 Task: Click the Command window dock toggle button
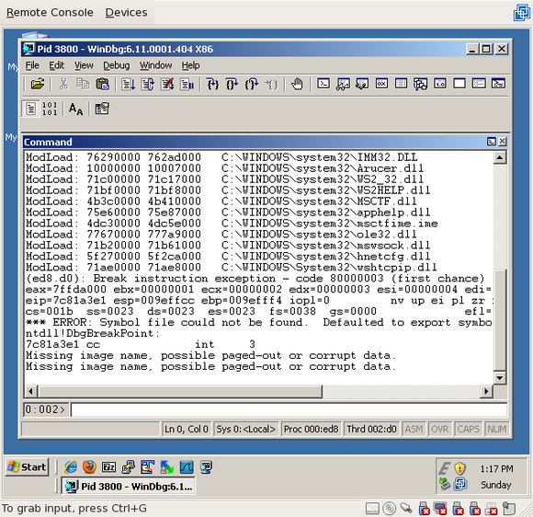tap(492, 142)
